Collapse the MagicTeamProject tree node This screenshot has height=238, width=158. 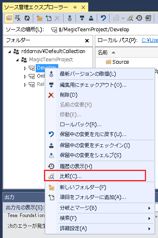coord(17,60)
